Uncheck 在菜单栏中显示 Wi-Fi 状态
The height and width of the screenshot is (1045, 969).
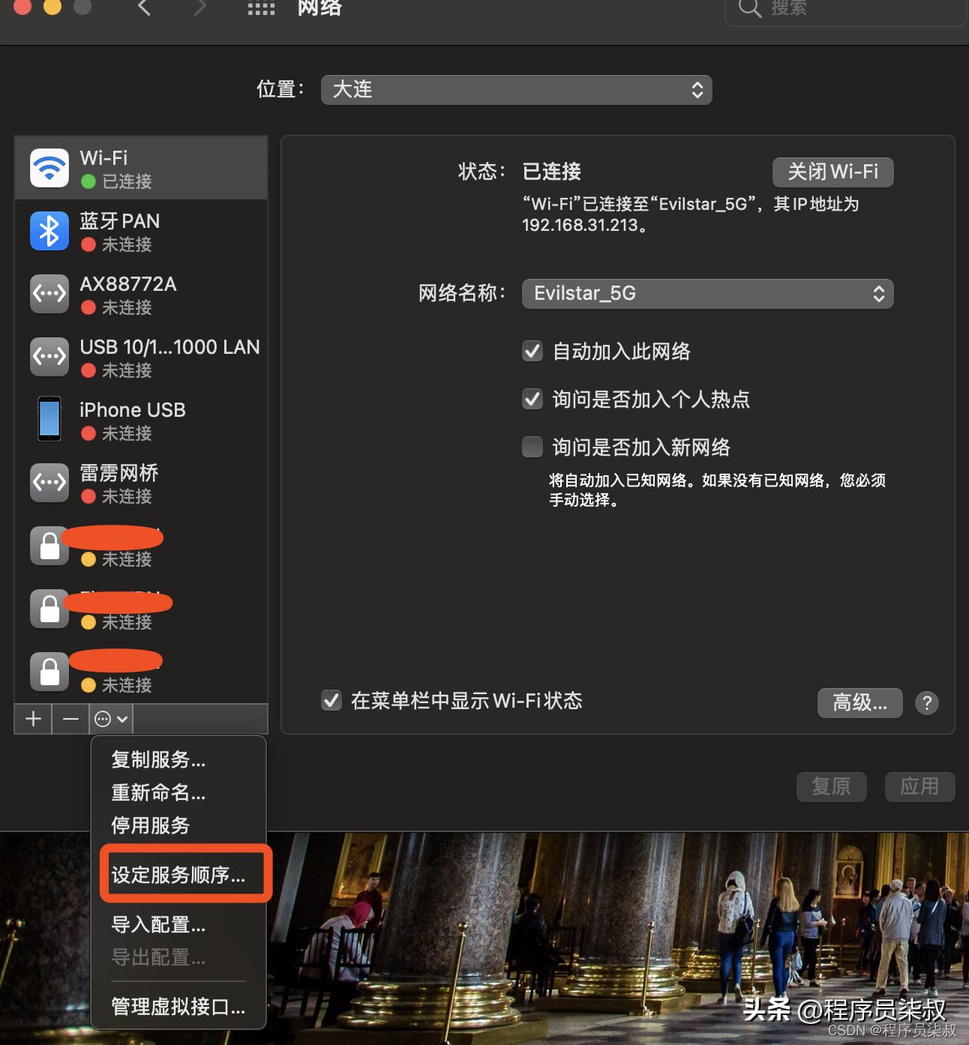331,700
